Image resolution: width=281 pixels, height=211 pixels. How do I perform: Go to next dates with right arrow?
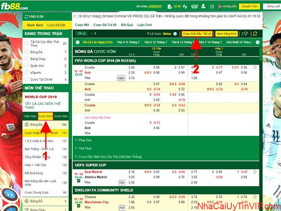258,42
